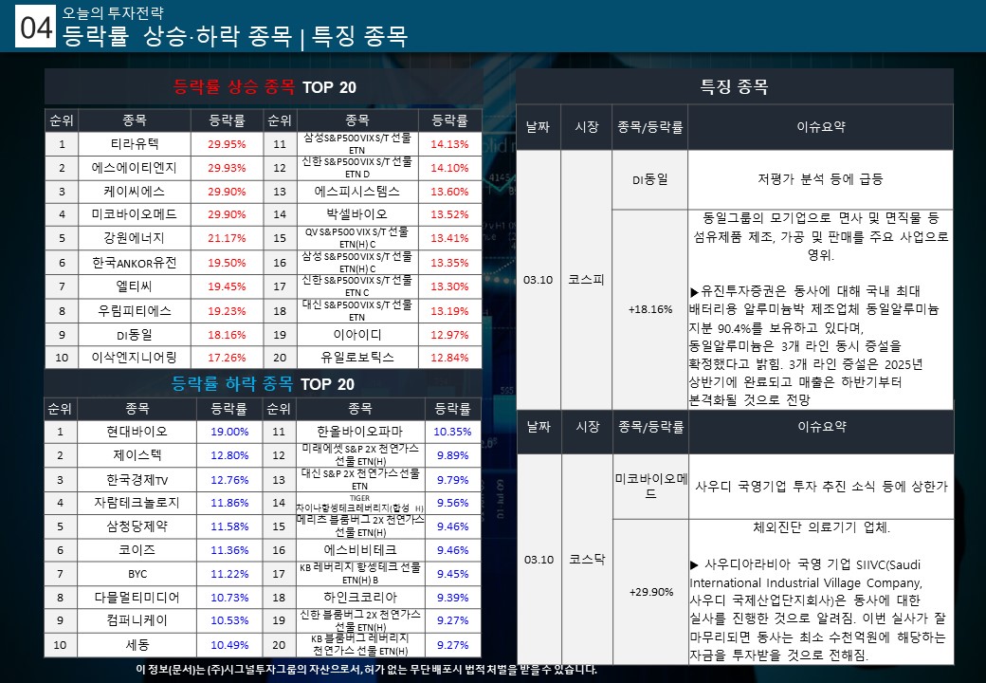
Task: Select the '세동' stock cell
Action: click(x=137, y=645)
